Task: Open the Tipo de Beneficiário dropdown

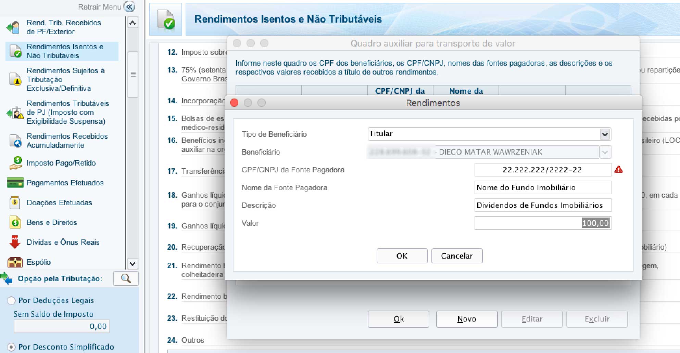Action: point(605,134)
